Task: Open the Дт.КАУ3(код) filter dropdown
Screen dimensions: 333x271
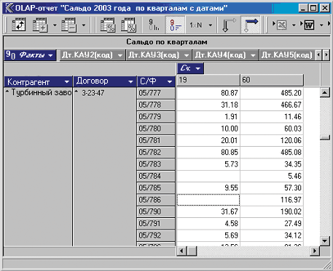Action: [x=187, y=55]
